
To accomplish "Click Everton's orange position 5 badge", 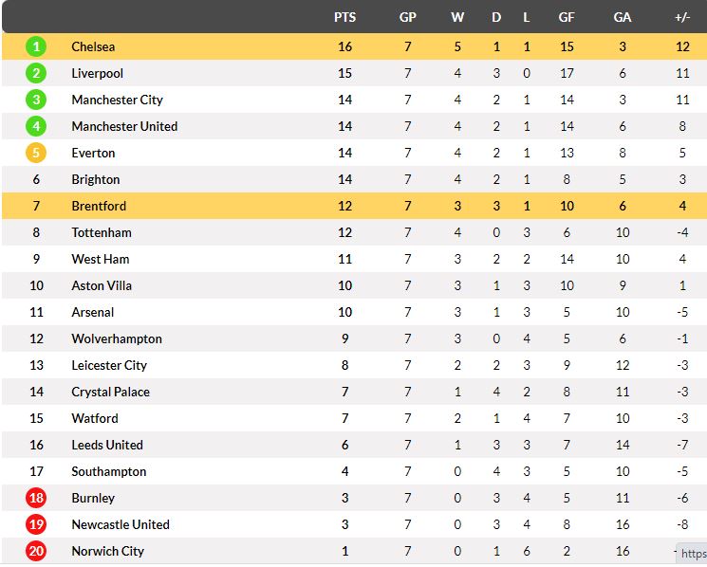I will click(36, 153).
